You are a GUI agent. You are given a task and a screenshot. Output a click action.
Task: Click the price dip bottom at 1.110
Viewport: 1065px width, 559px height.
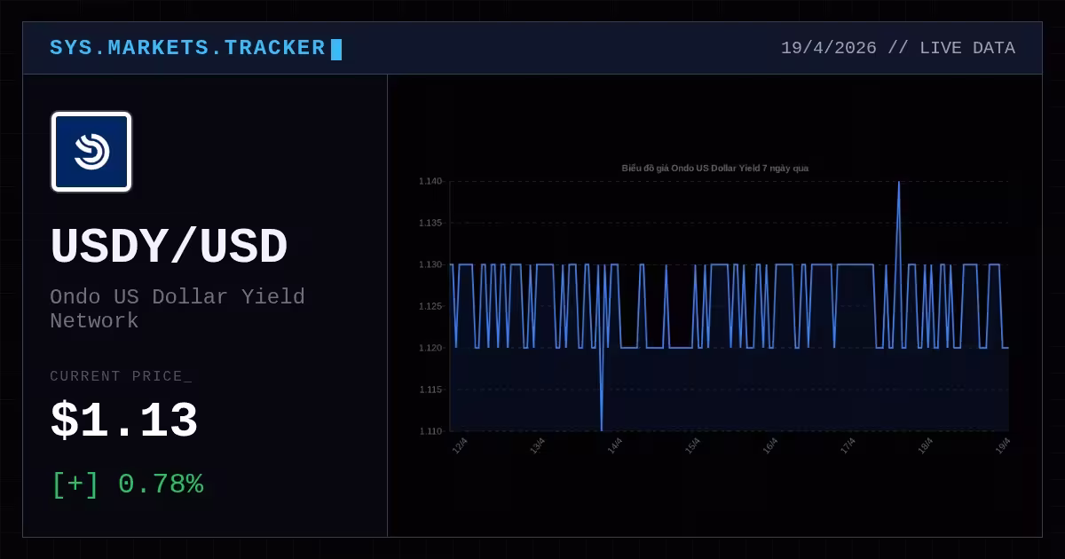coord(602,429)
